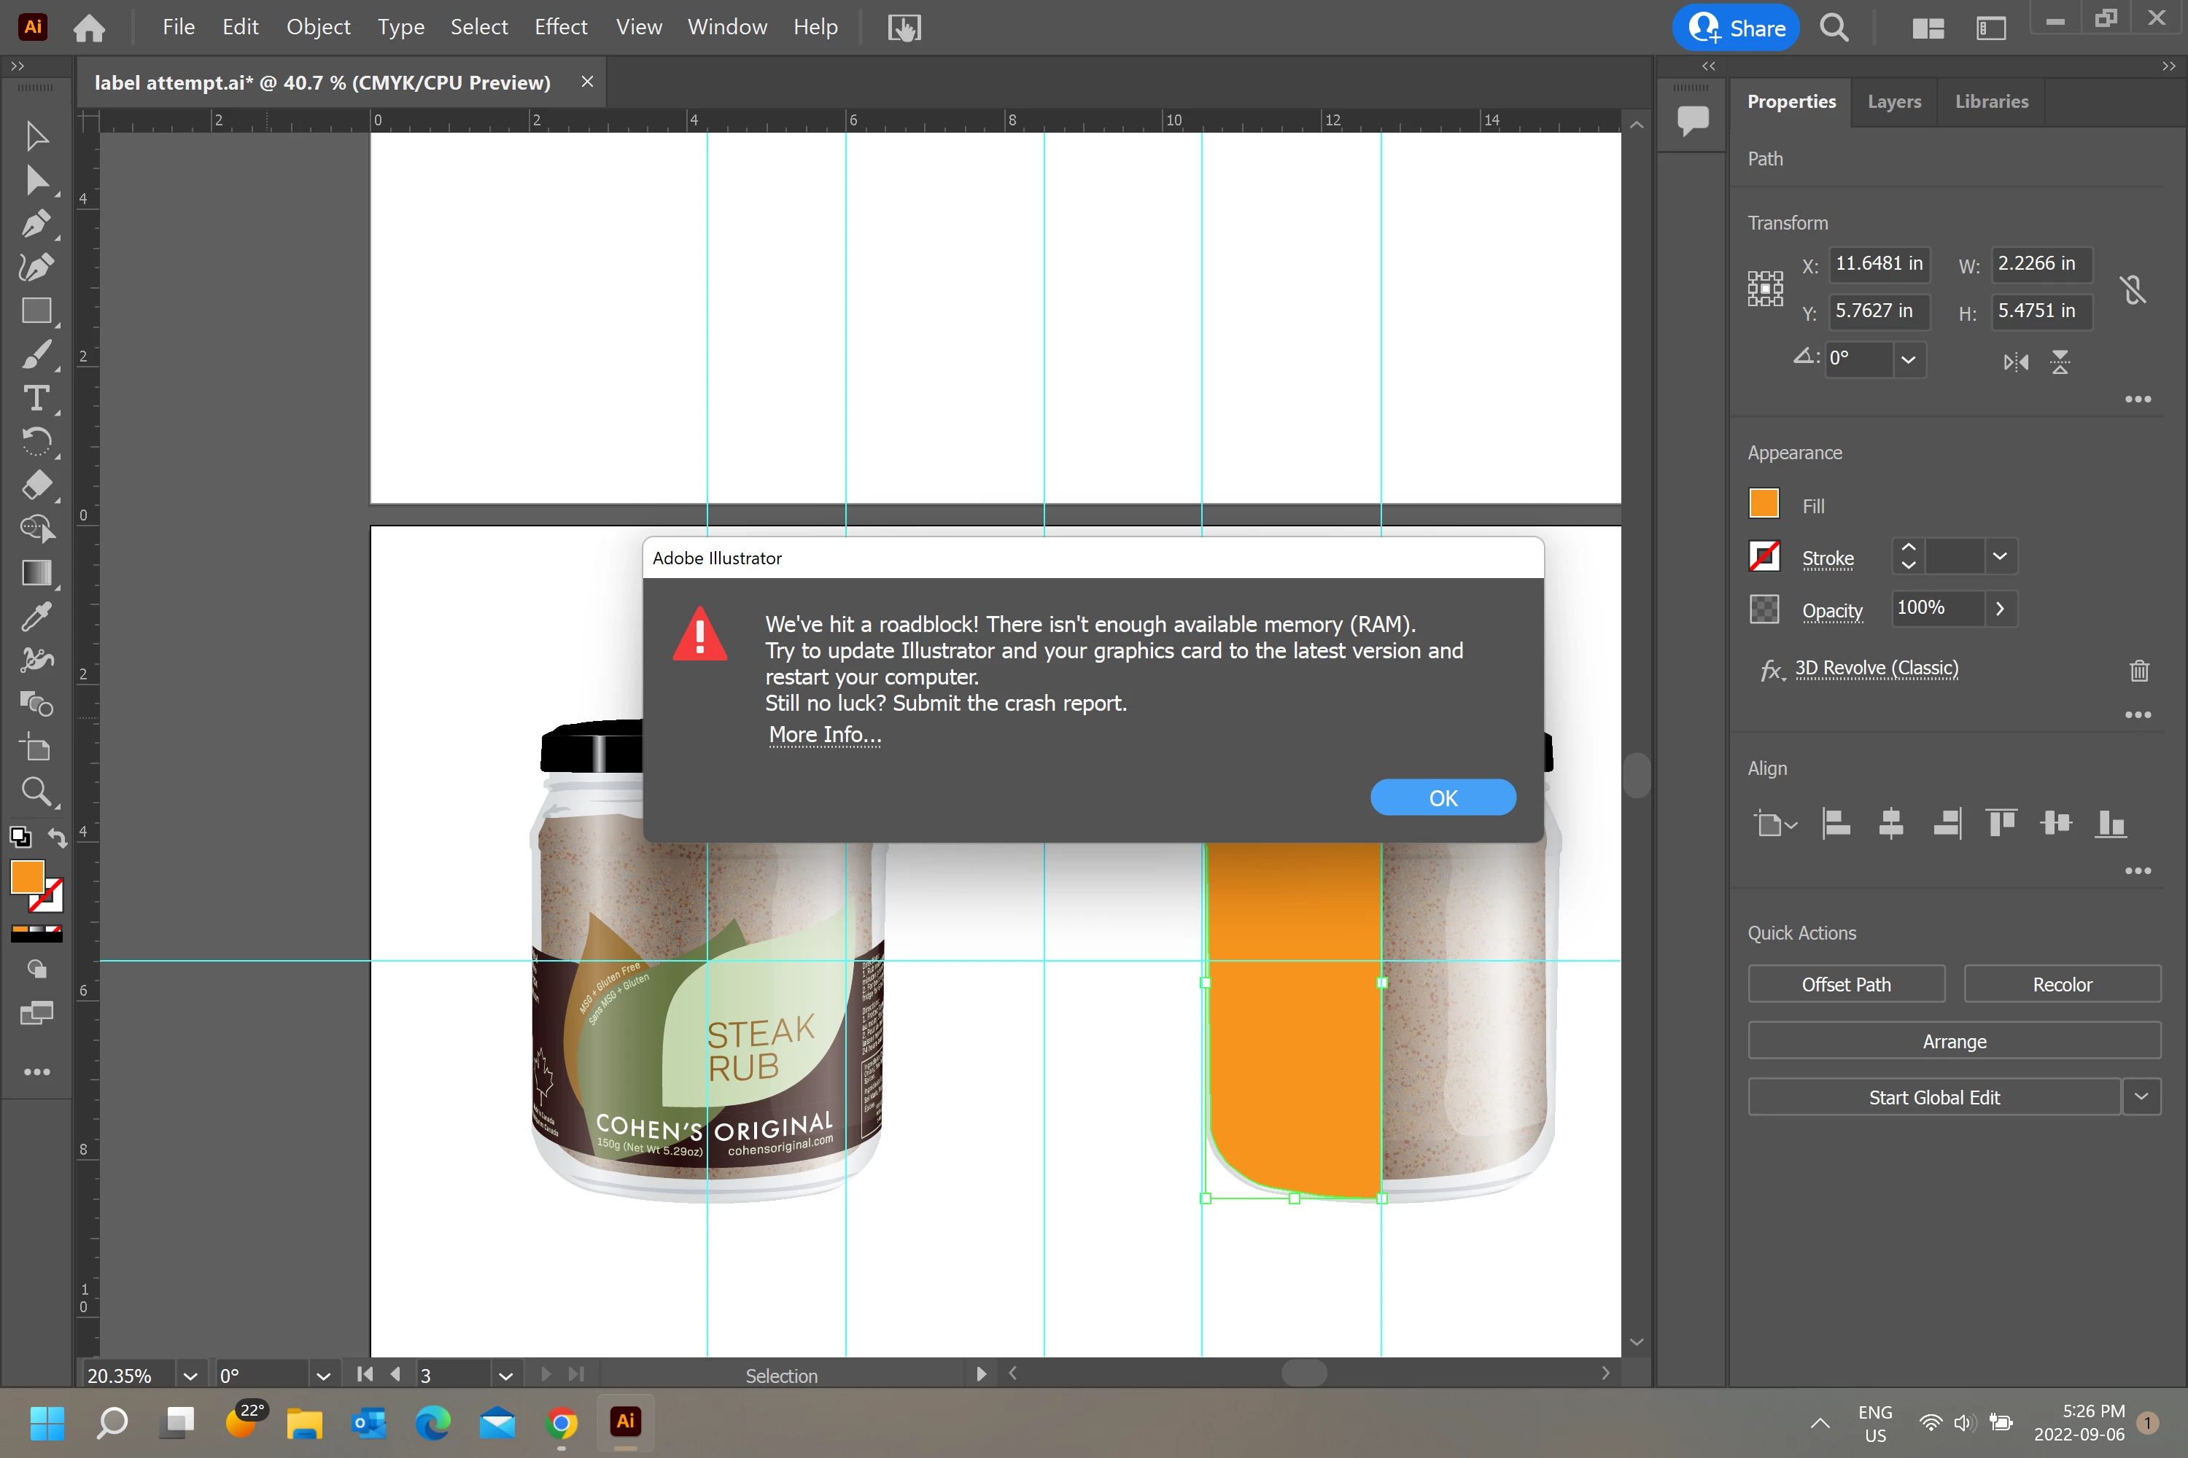Delete the 3D Revolve effect with trash icon
Viewport: 2188px width, 1458px height.
point(2138,669)
